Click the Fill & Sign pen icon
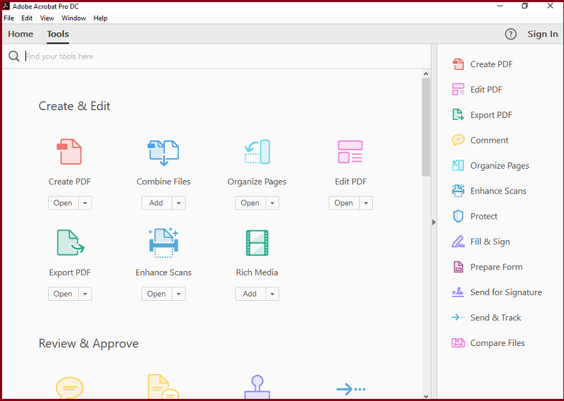Image resolution: width=564 pixels, height=401 pixels. point(458,241)
